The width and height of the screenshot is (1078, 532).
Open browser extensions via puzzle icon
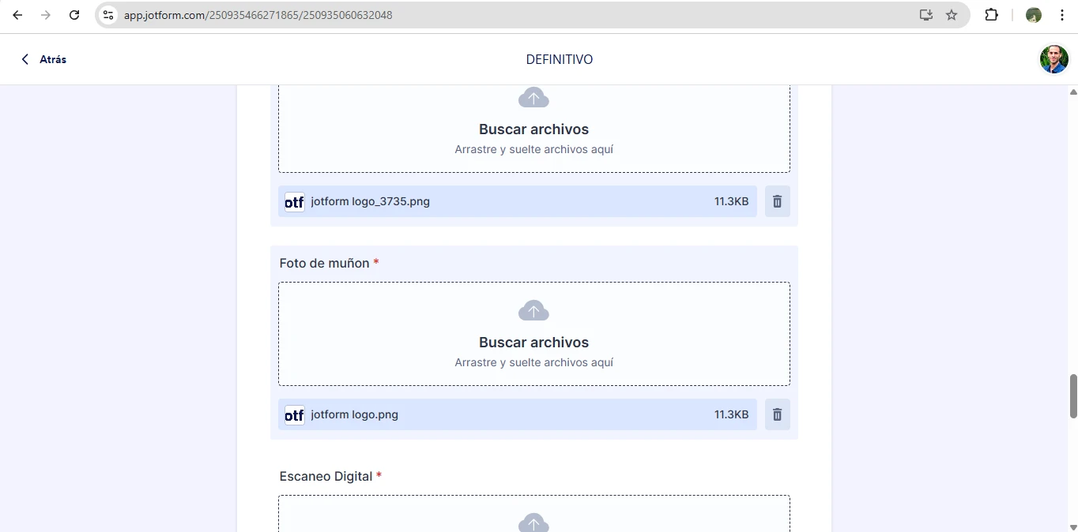coord(992,15)
